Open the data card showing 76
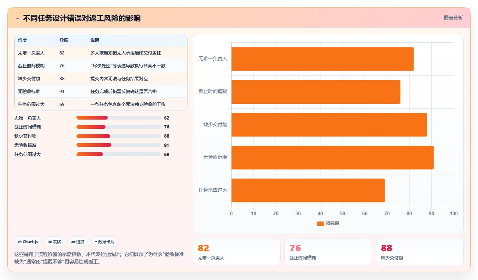Image resolution: width=478 pixels, height=280 pixels. (328, 252)
